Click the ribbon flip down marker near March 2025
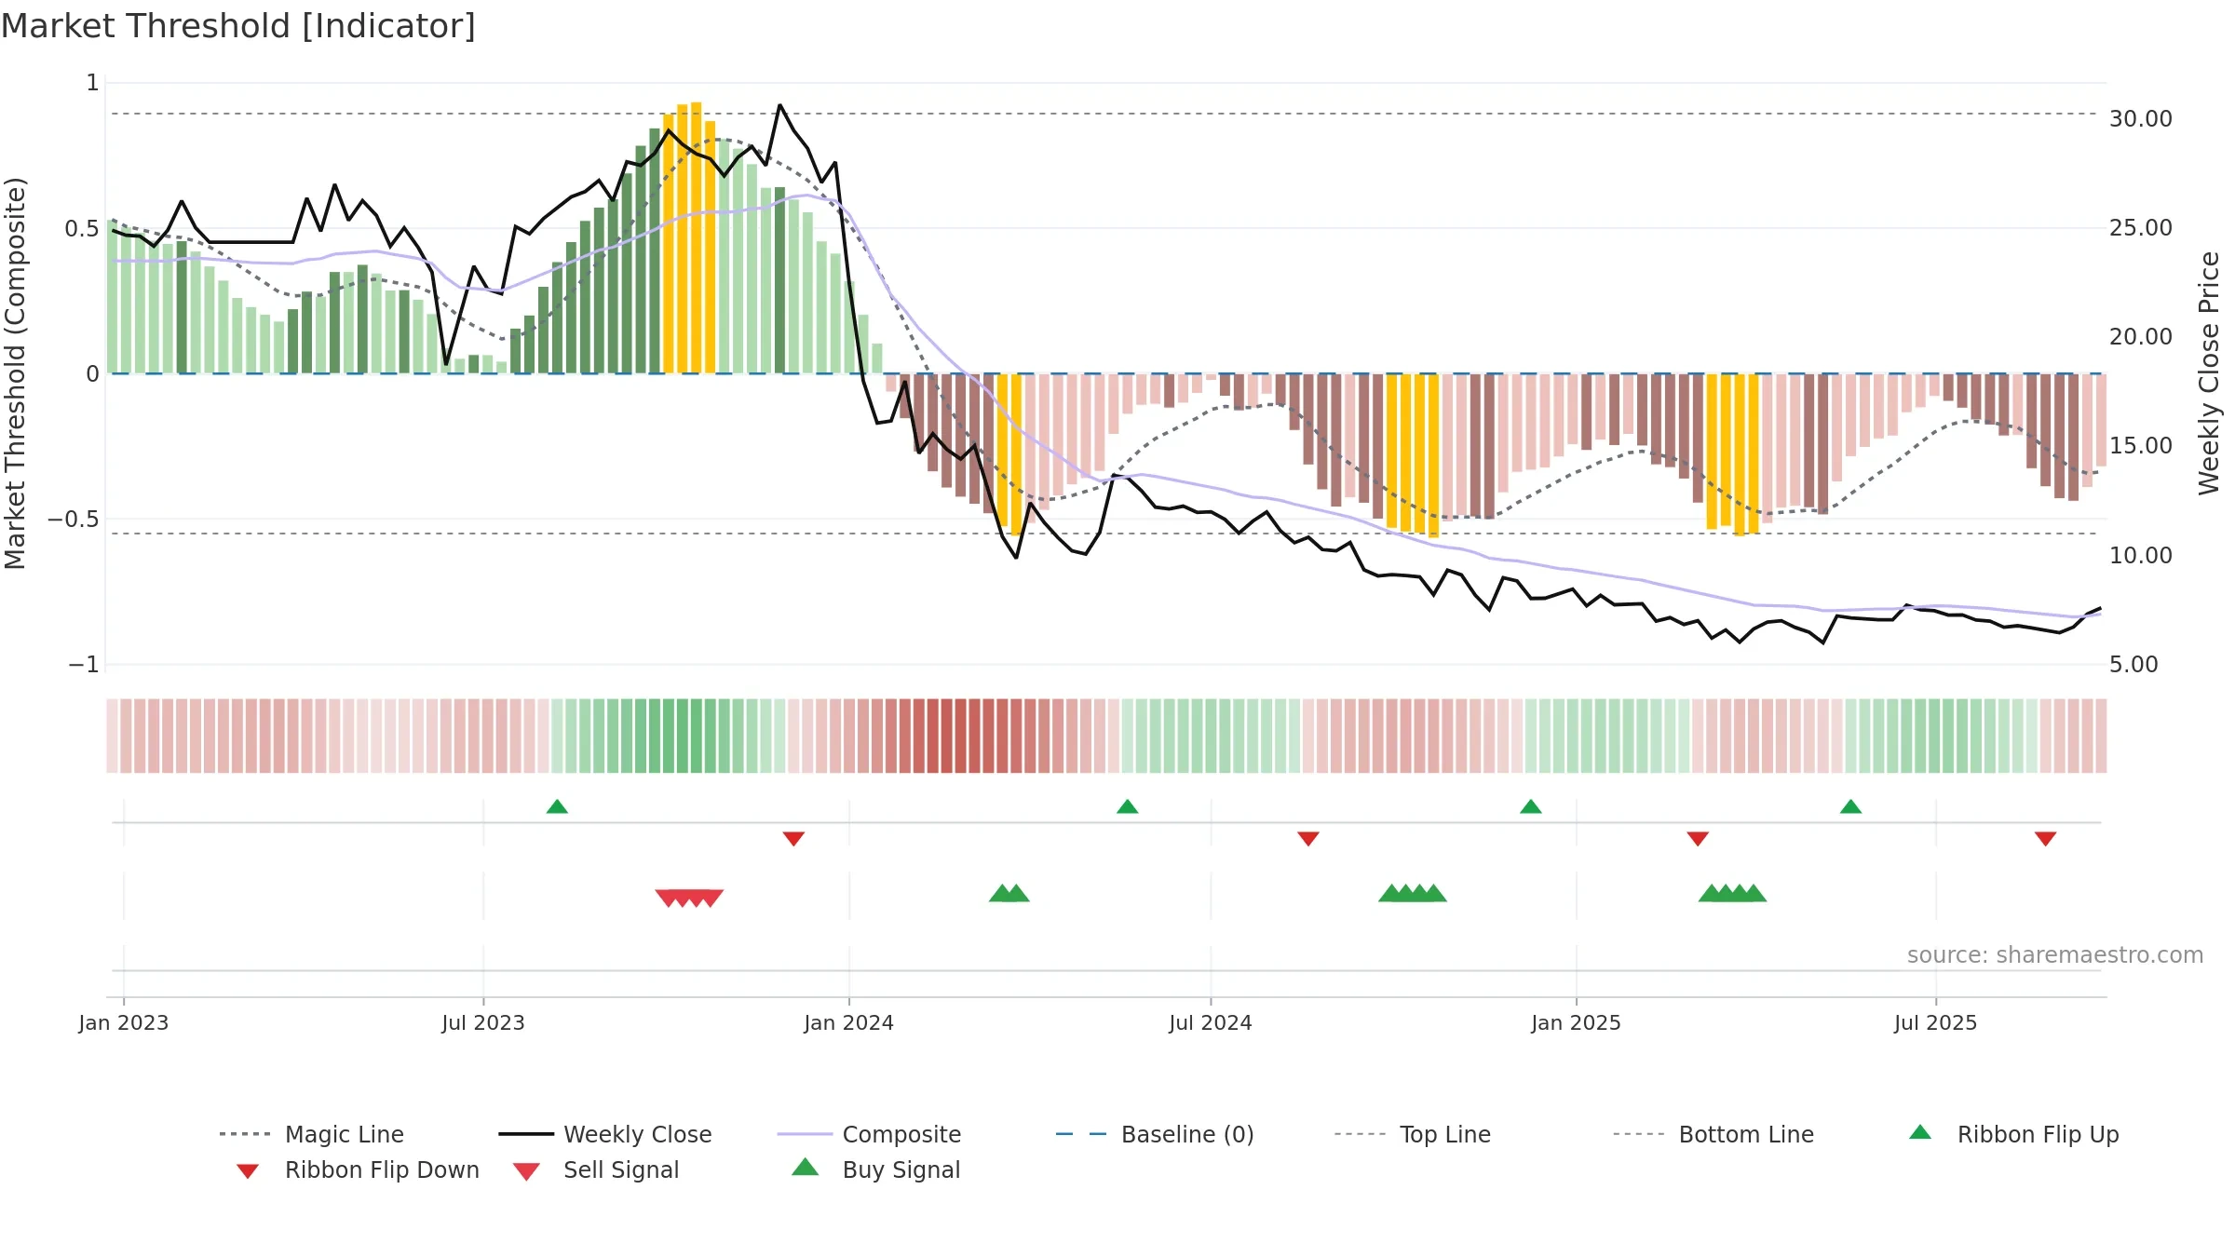 pyautogui.click(x=1698, y=839)
